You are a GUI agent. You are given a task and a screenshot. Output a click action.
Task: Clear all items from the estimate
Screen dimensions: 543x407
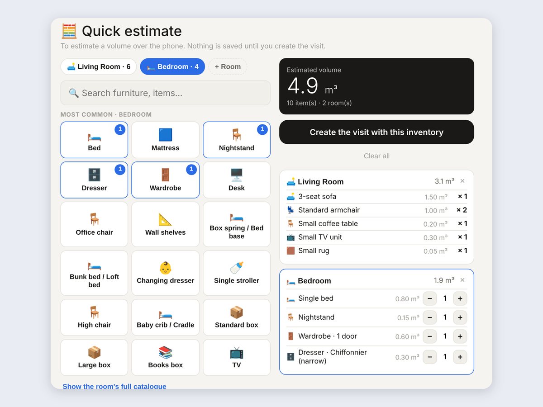click(376, 156)
